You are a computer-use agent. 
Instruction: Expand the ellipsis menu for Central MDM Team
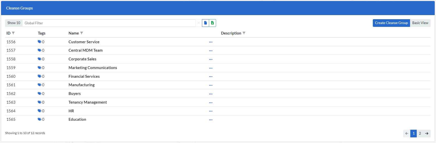pyautogui.click(x=211, y=51)
